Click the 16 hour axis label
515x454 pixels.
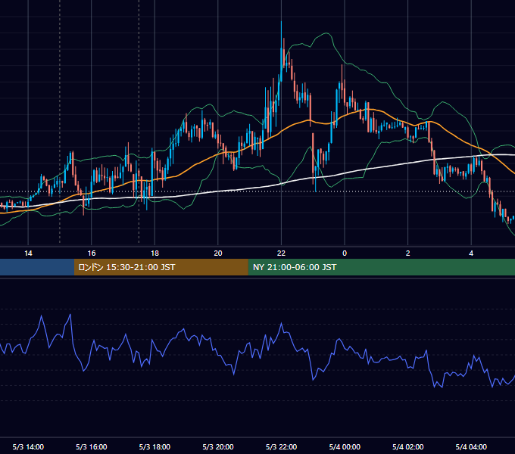click(x=92, y=253)
